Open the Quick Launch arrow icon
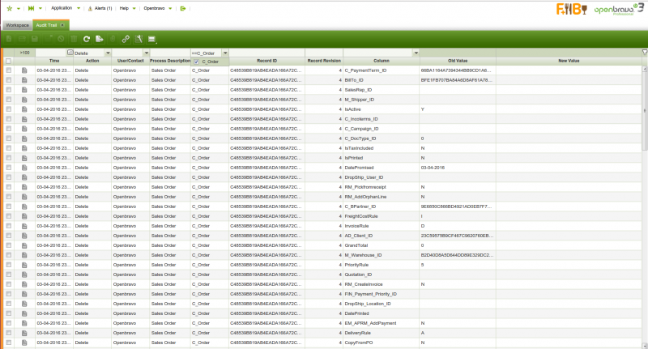 click(31, 8)
